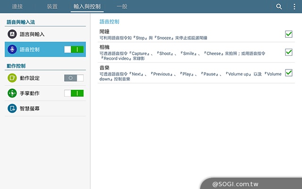This screenshot has height=189, width=302.
Task: Disable the 手掌動作 switch
Action: [74, 93]
